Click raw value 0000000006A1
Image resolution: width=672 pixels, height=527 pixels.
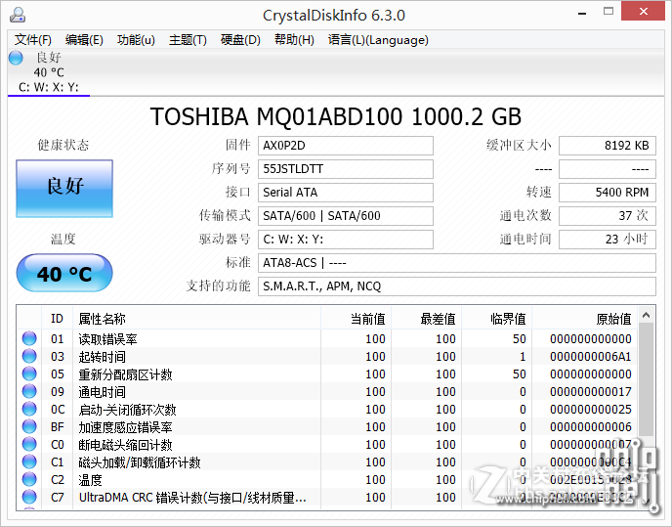click(591, 357)
